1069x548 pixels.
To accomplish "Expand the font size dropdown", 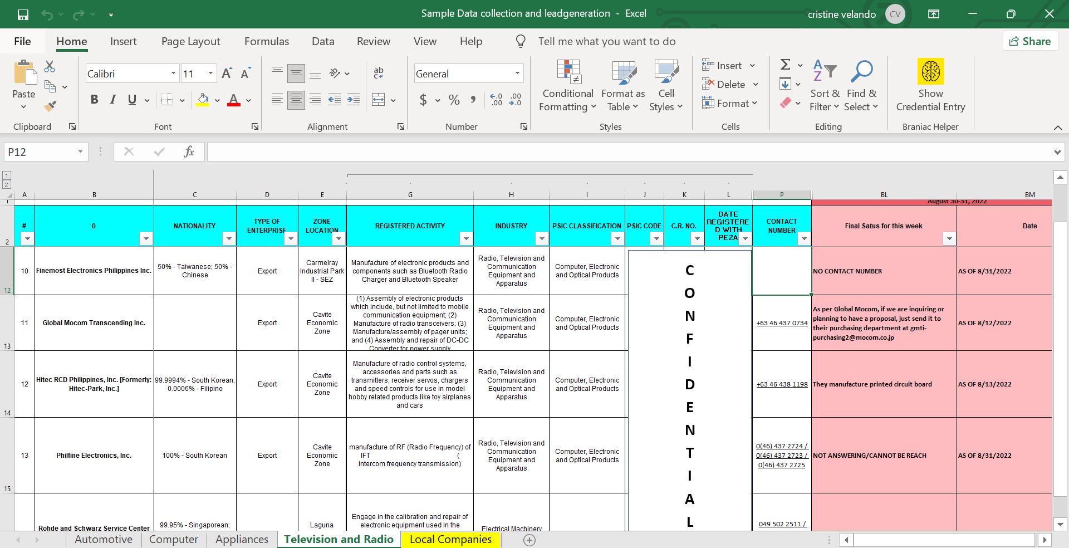I will (210, 74).
